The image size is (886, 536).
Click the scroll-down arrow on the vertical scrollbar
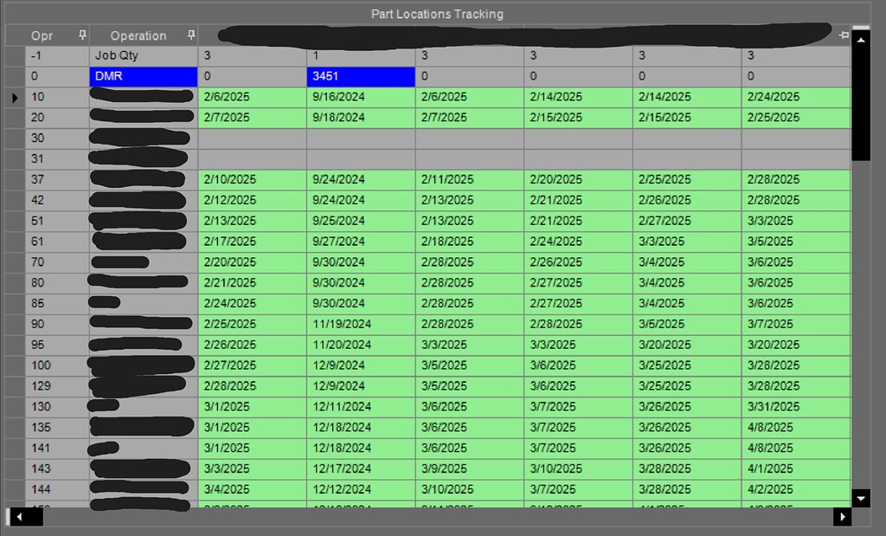tap(859, 499)
